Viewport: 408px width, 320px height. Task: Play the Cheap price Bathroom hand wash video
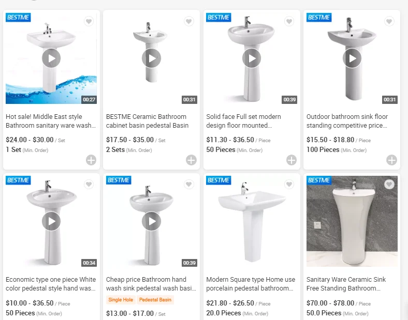[151, 221]
